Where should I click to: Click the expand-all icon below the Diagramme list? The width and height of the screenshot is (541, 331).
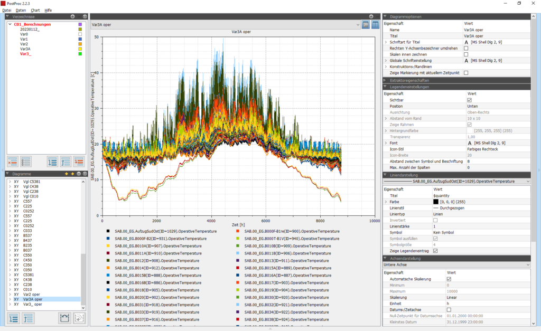(x=14, y=318)
